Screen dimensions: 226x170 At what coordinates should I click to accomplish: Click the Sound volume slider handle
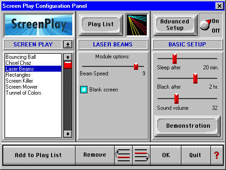point(176,99)
